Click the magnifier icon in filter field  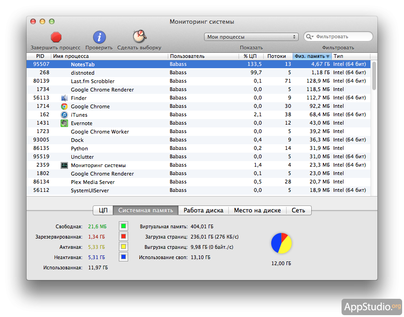click(310, 36)
